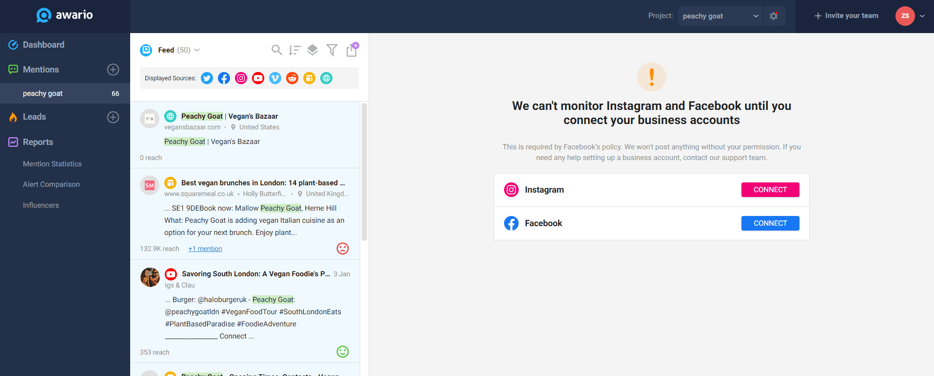Click positive sentiment face icon
The image size is (934, 376).
(343, 352)
